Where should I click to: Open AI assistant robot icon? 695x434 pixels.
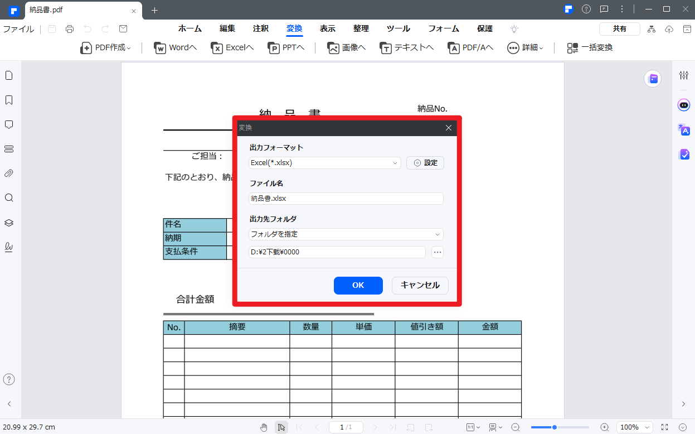(x=684, y=104)
